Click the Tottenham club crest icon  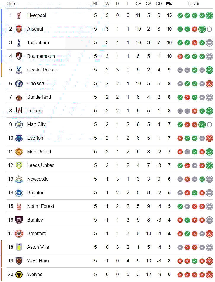(19, 43)
